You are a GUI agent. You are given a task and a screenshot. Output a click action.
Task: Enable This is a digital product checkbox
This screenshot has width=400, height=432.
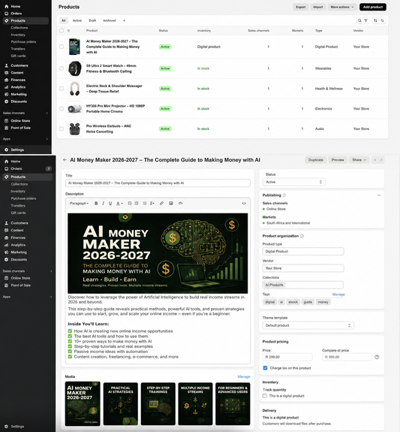tap(265, 396)
